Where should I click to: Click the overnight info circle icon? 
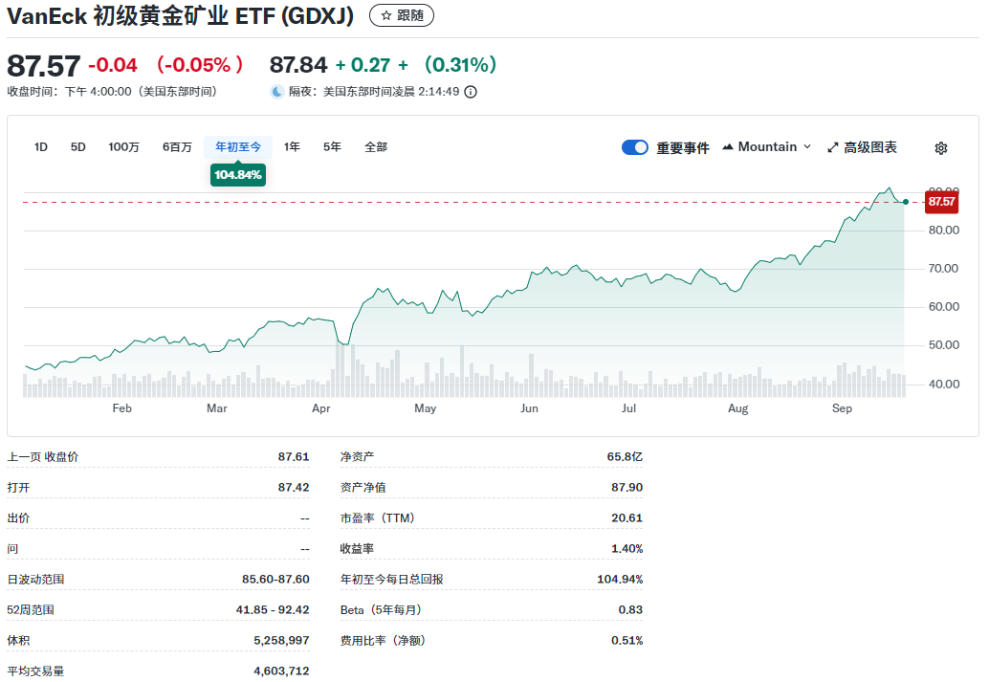pos(471,92)
